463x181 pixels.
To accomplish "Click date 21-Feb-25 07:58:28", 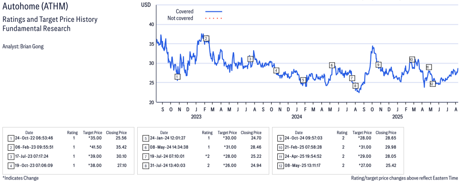I will click(303, 147).
